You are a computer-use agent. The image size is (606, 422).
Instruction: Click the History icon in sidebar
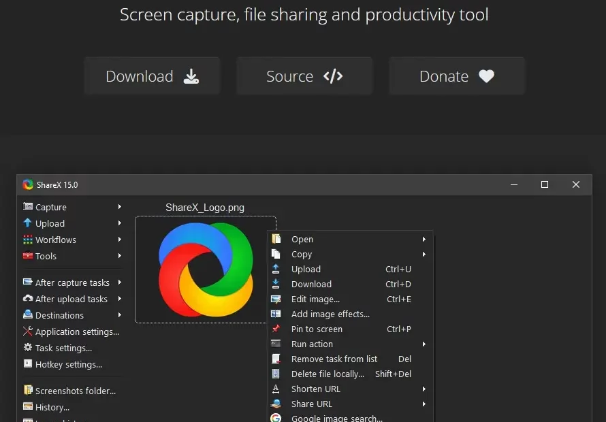[x=27, y=406]
